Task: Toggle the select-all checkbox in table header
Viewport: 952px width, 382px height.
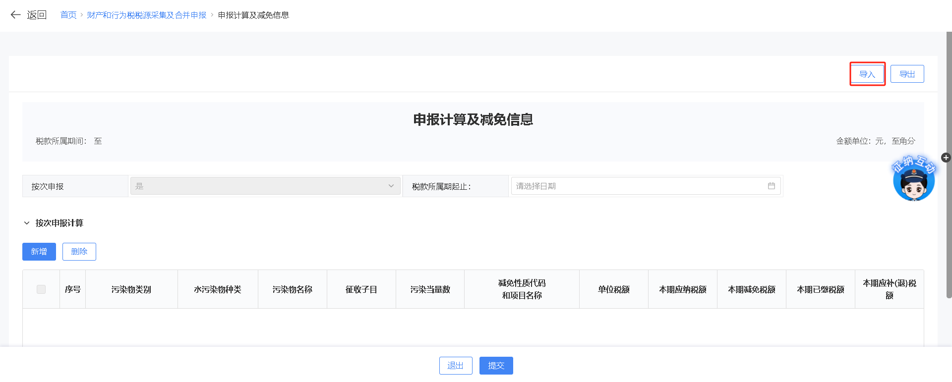Action: pyautogui.click(x=41, y=289)
